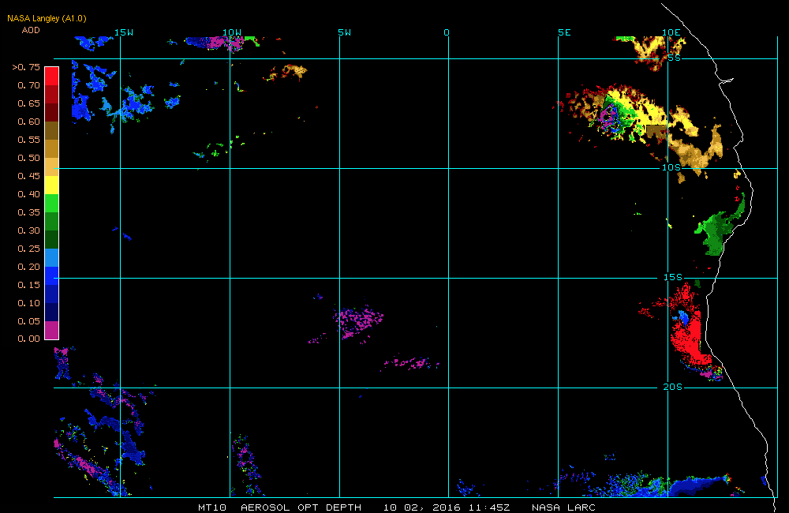789x513 pixels.
Task: Click the bright blue swatch between 0.20 and 0.15
Action: [52, 275]
